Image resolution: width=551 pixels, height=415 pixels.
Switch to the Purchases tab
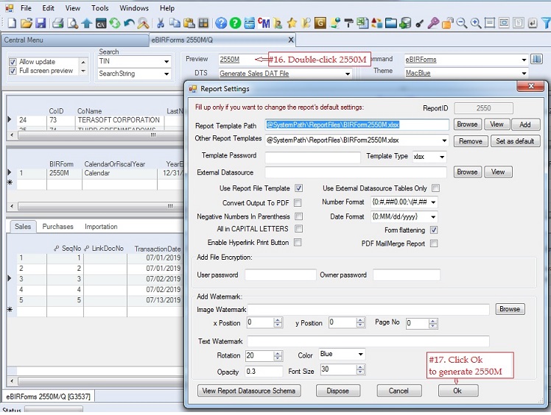57,227
